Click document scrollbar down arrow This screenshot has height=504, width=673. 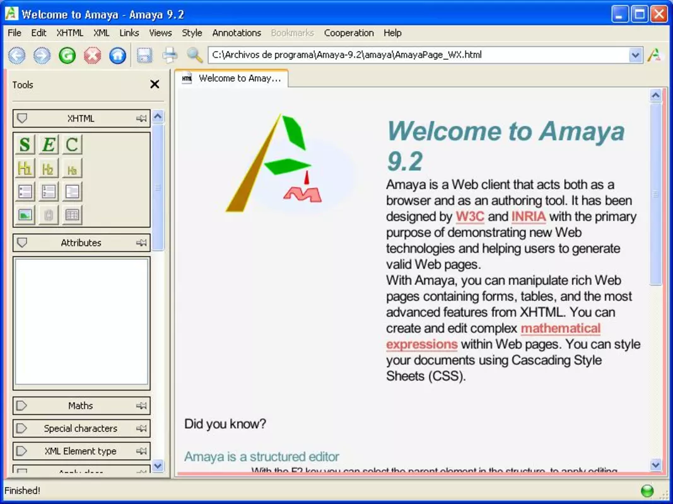coord(655,464)
